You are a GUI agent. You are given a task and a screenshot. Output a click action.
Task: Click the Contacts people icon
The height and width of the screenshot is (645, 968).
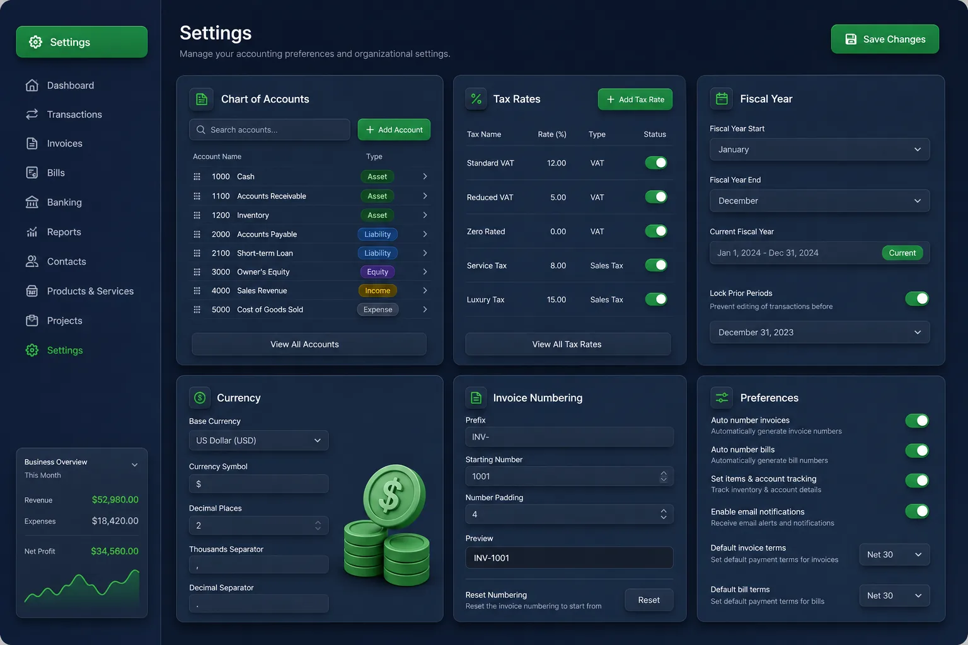[x=32, y=261]
